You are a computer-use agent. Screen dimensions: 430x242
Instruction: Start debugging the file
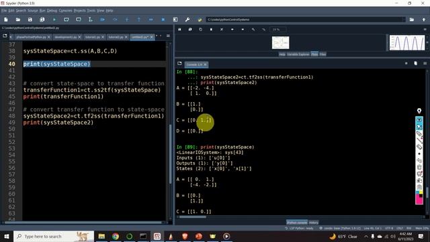pos(103,19)
